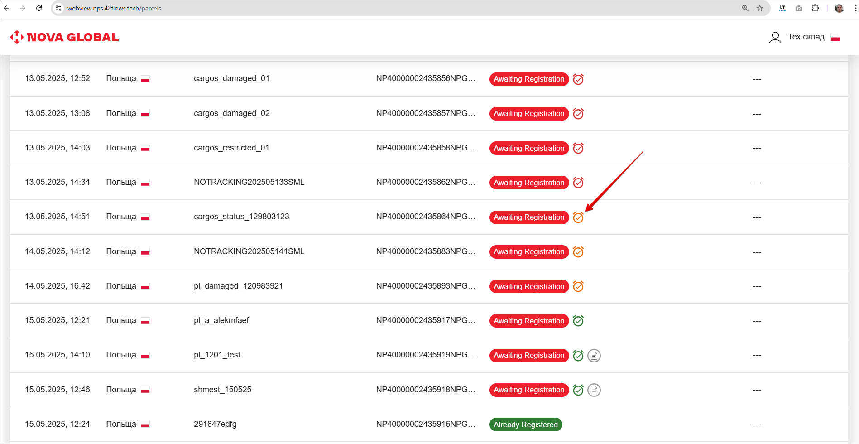
Task: Click the Nova Global logo
Action: (x=64, y=37)
